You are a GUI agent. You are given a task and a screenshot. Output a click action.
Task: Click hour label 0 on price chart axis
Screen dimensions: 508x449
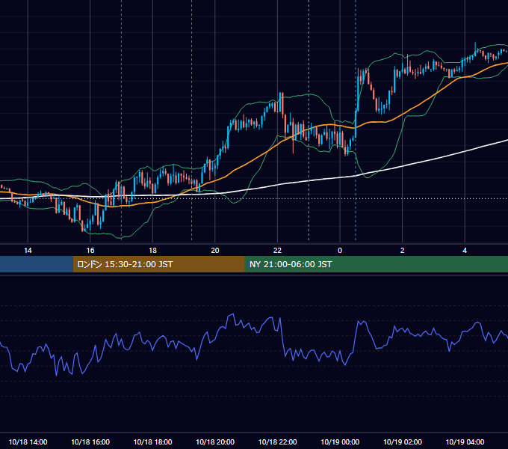(x=340, y=250)
